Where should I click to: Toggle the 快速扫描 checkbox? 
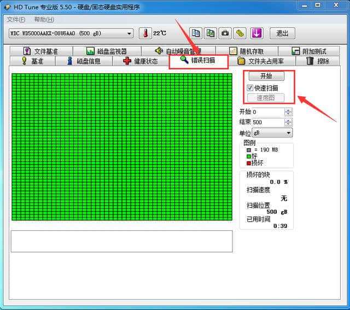coord(250,87)
